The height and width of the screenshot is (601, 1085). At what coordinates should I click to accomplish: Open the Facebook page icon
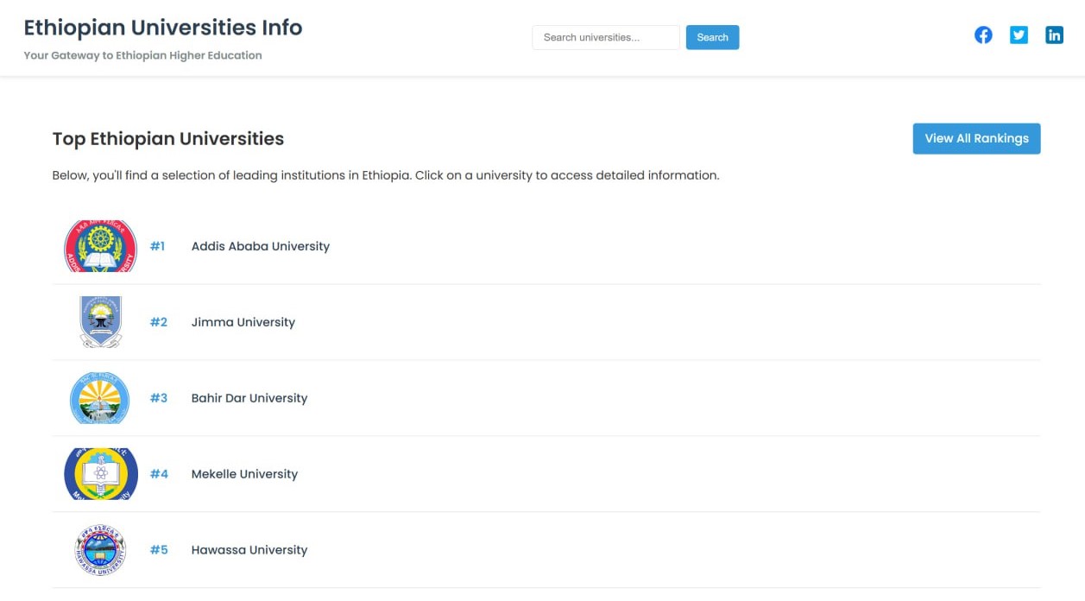(983, 35)
